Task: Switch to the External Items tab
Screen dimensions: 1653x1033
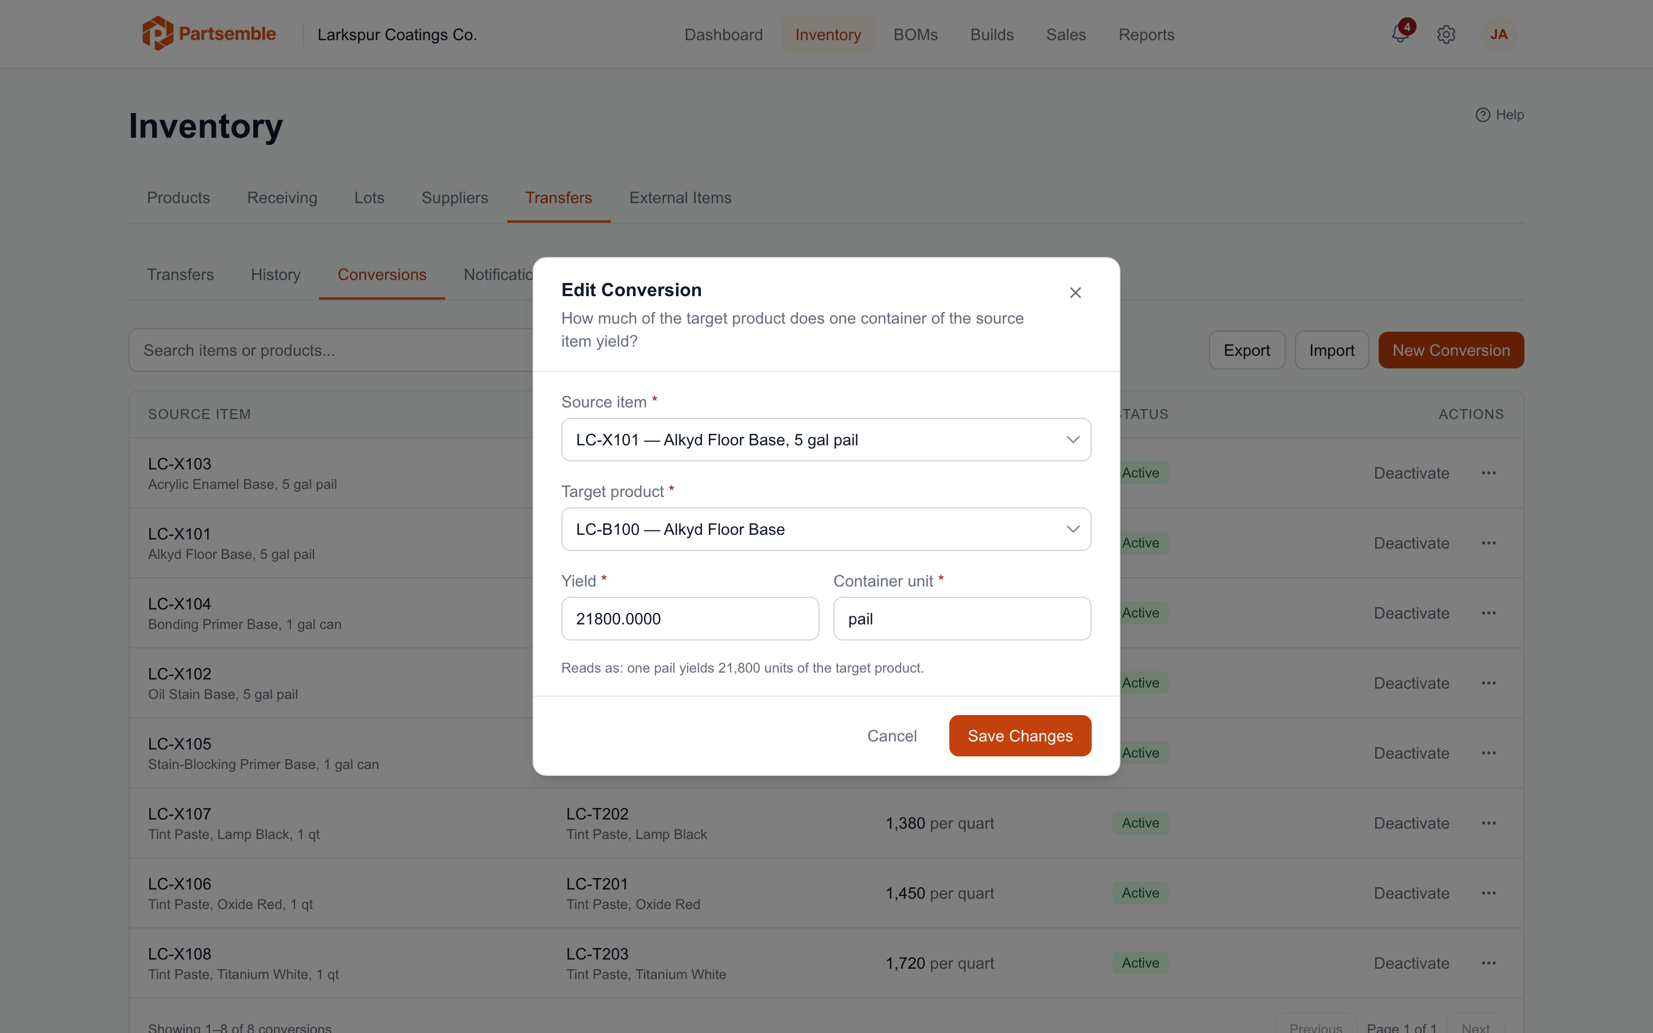Action: pyautogui.click(x=680, y=197)
